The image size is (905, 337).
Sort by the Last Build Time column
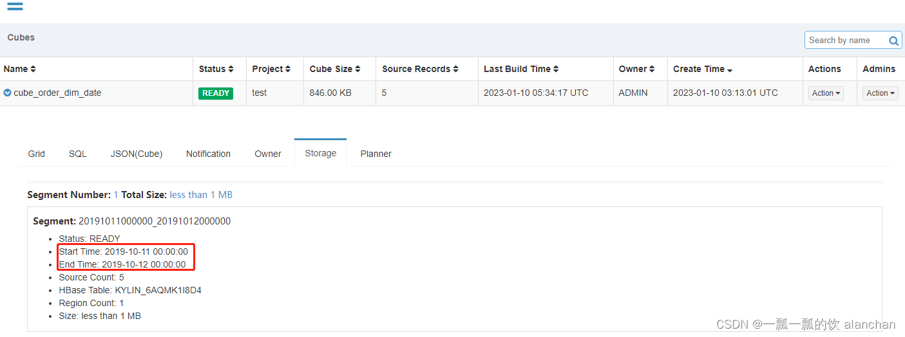point(521,69)
